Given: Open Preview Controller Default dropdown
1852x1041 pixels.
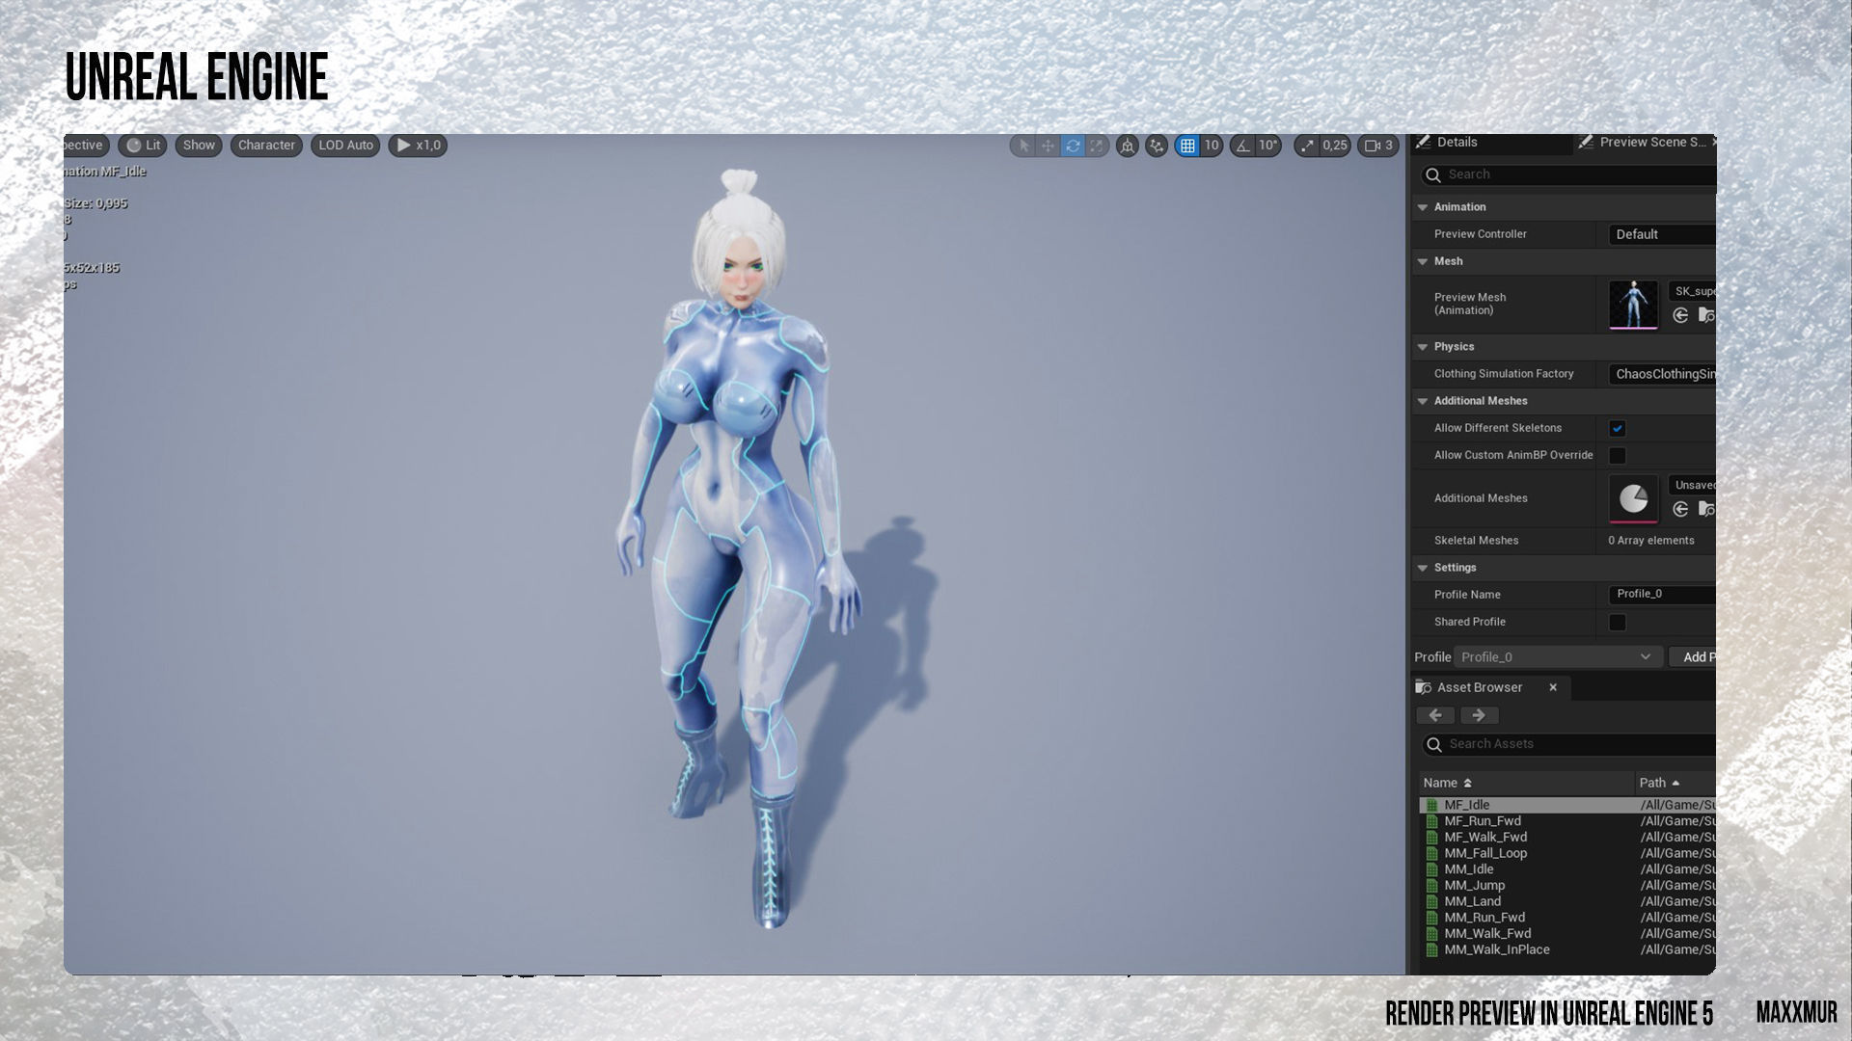Looking at the screenshot, I should tap(1662, 234).
